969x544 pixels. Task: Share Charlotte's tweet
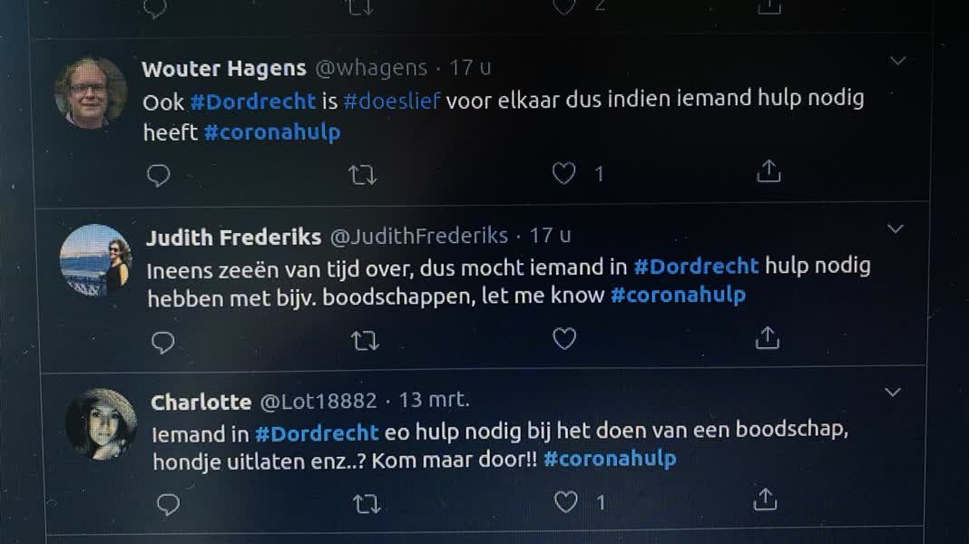(767, 500)
